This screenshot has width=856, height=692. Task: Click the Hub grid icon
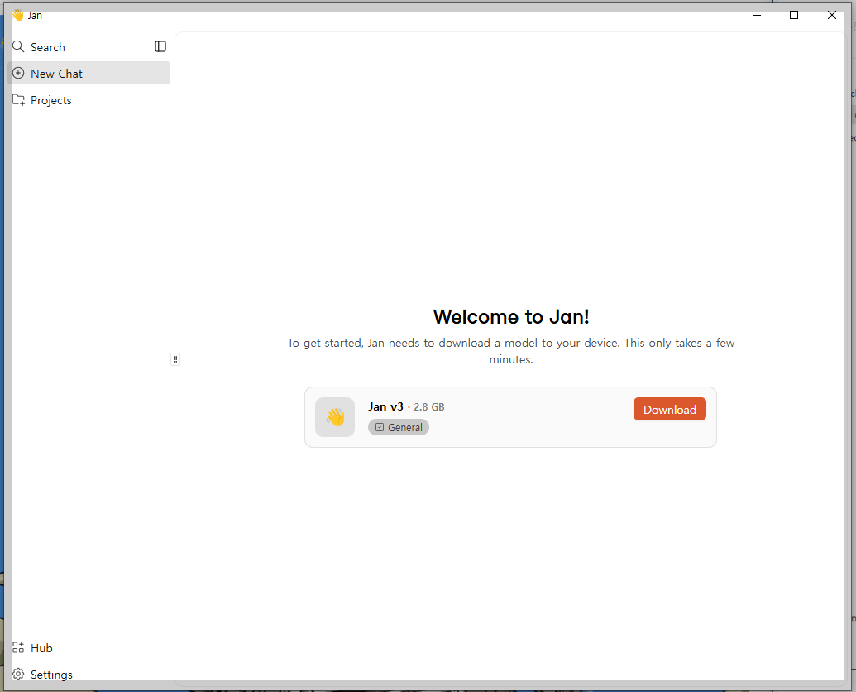[18, 647]
